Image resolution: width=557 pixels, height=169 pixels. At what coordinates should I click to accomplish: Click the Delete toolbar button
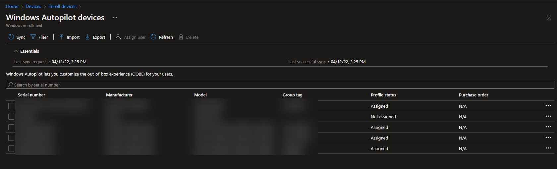click(x=189, y=37)
